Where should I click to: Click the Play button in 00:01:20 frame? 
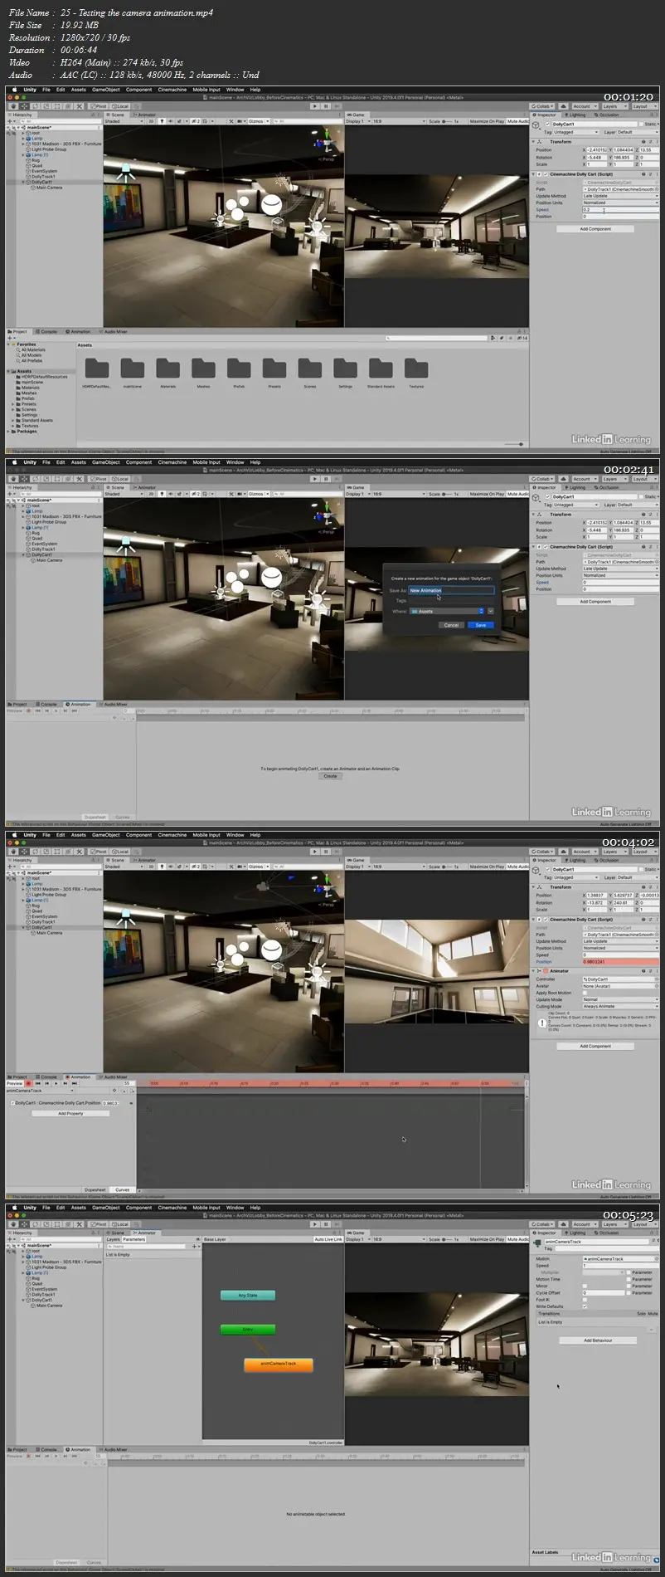tap(315, 106)
